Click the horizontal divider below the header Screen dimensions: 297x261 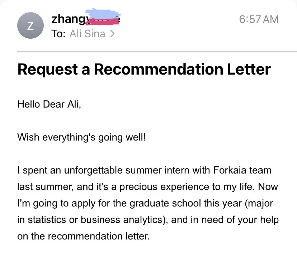(x=157, y=51)
